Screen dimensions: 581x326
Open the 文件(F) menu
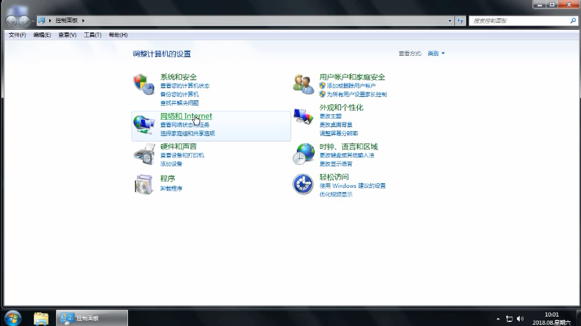pyautogui.click(x=17, y=35)
